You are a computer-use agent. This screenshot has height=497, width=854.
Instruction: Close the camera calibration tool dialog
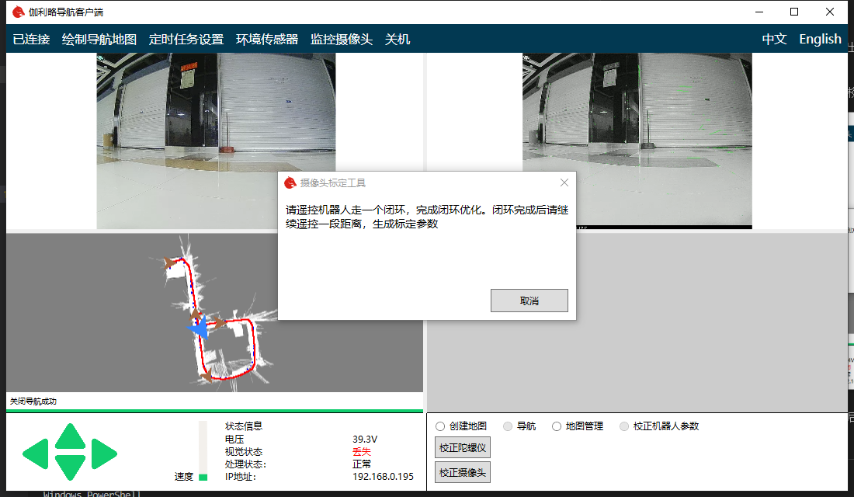[564, 182]
